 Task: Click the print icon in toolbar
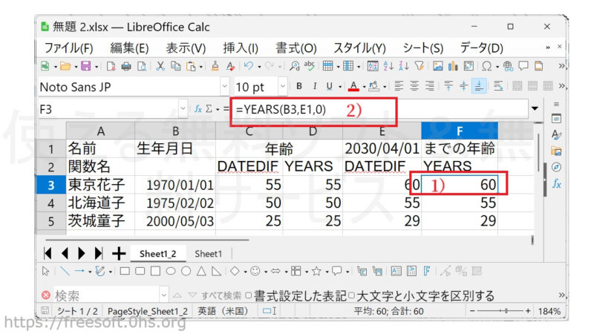point(125,66)
